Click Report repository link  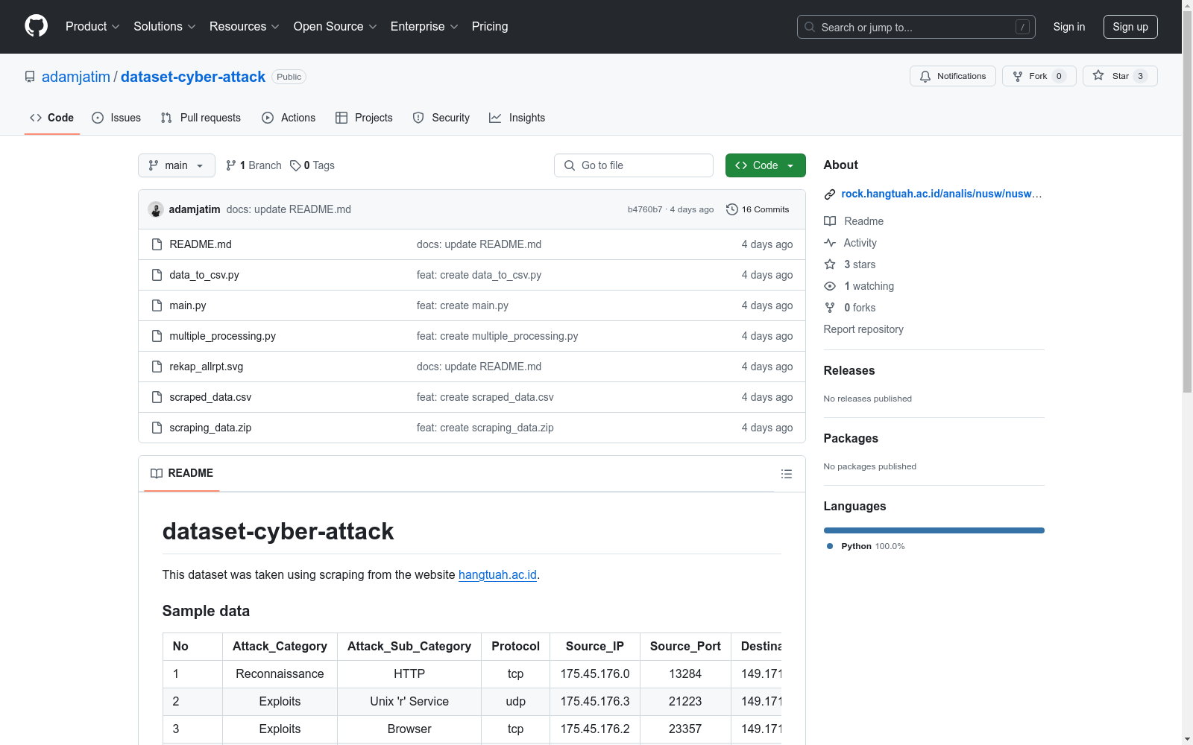click(x=863, y=329)
